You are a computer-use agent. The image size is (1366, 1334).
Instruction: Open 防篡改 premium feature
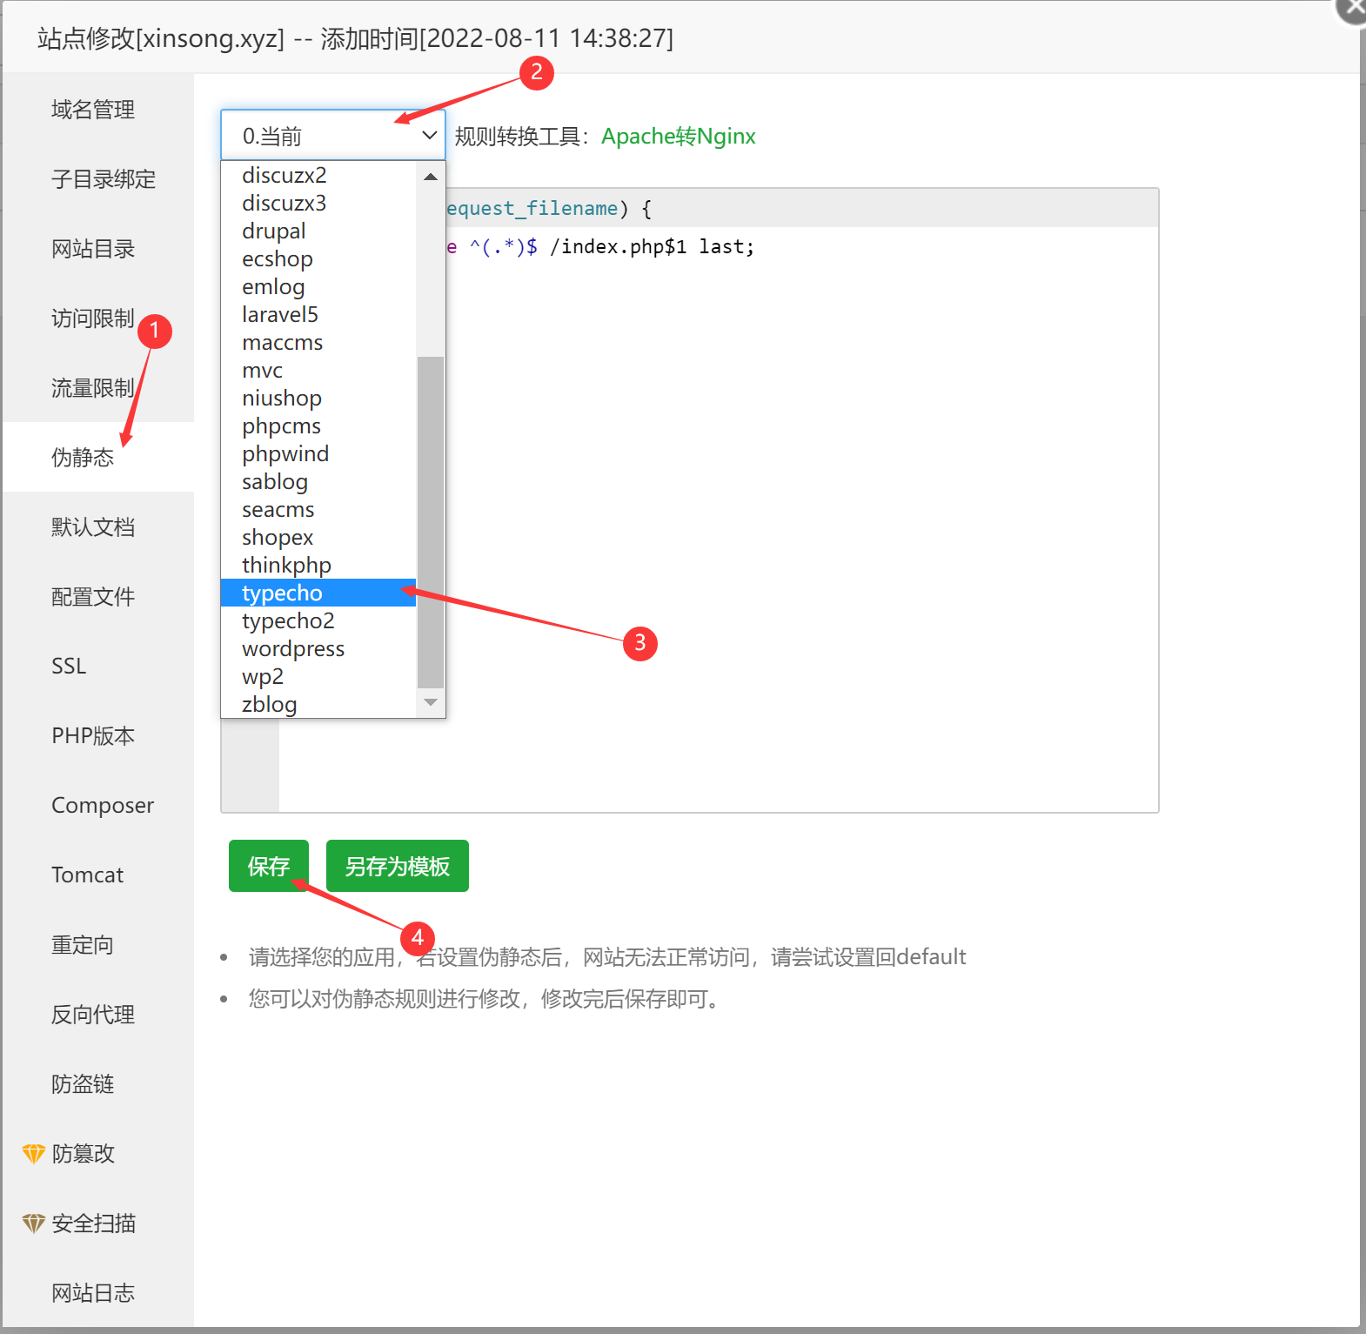pos(83,1154)
